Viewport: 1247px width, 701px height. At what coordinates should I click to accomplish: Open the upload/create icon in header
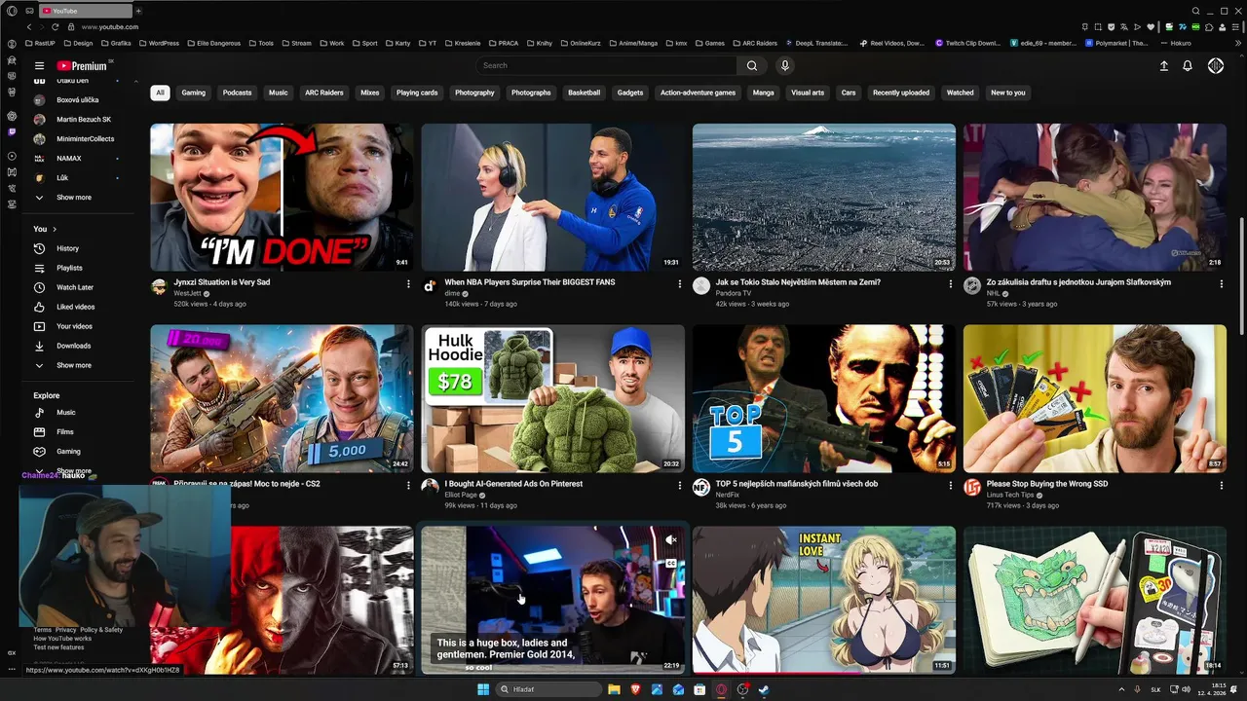(1163, 66)
